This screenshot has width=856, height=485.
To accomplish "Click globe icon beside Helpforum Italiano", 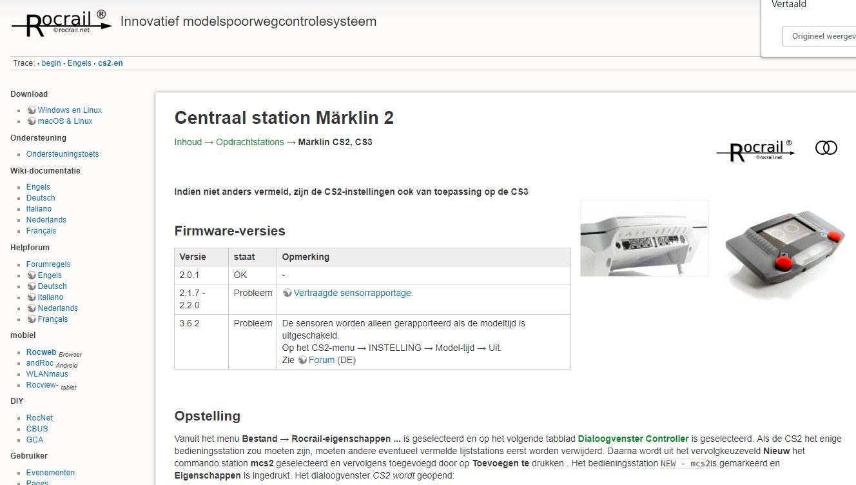I will click(x=32, y=297).
